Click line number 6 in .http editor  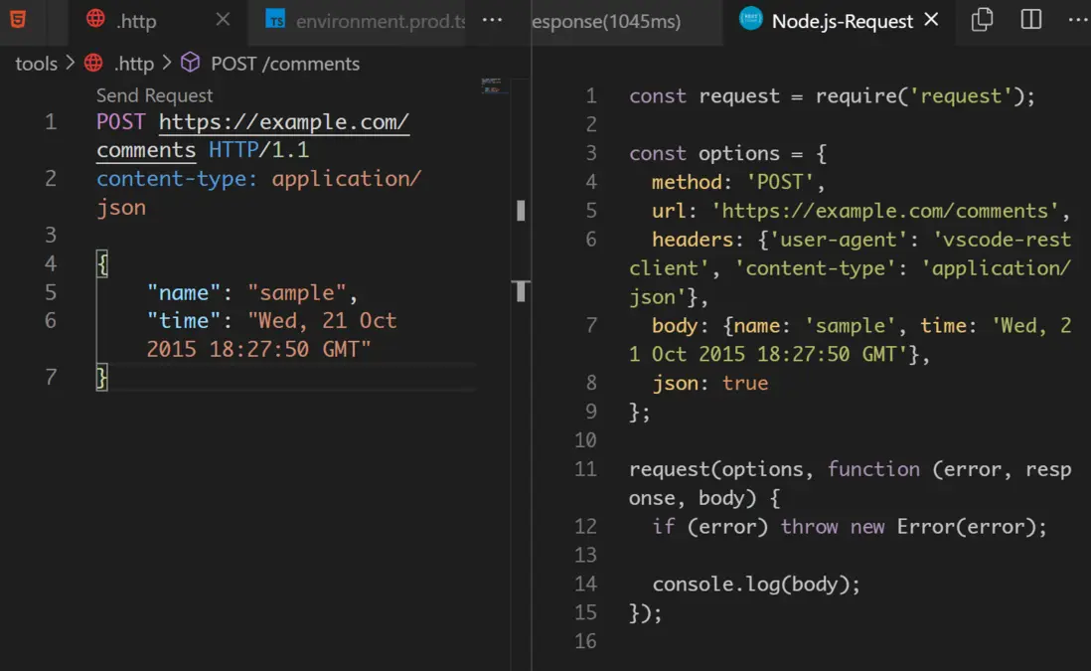[51, 321]
